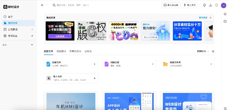Screen dimensions: 229x110
Task: Click the 导入共享库 button
Action: tap(171, 5)
